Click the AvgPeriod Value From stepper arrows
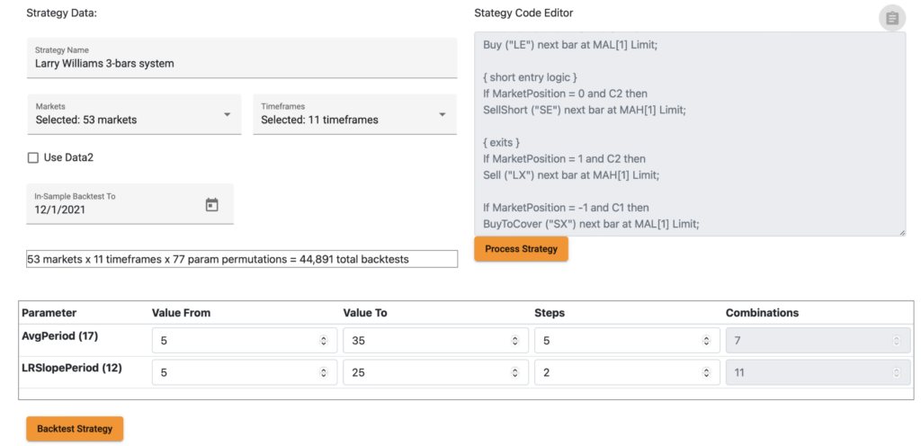Image resolution: width=921 pixels, height=446 pixels. [x=323, y=341]
